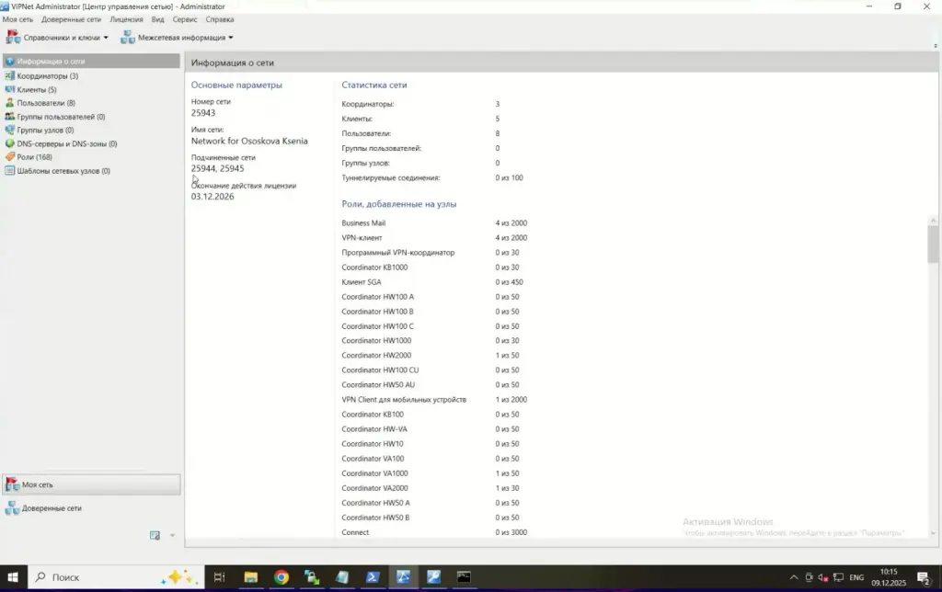
Task: Click the Business Mail role row
Action: pyautogui.click(x=434, y=222)
